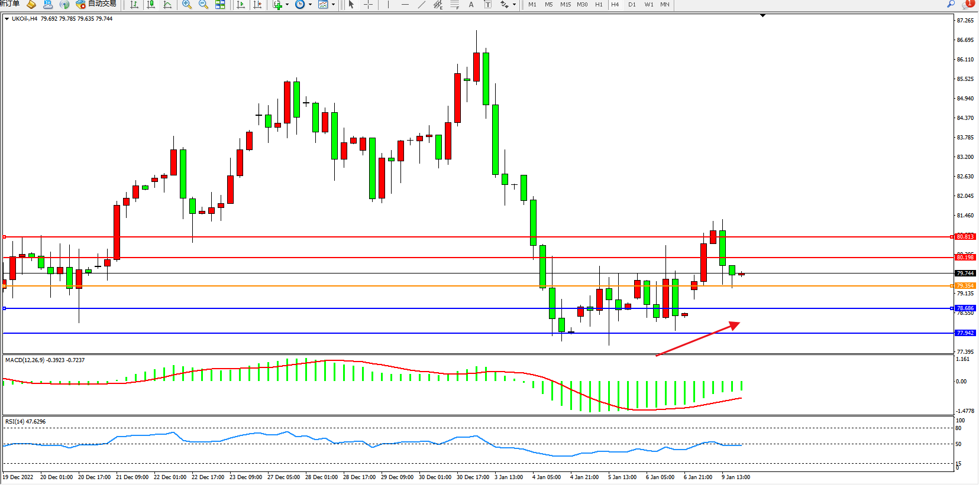Open the search magnifier icon
This screenshot has width=979, height=485.
point(951,4)
